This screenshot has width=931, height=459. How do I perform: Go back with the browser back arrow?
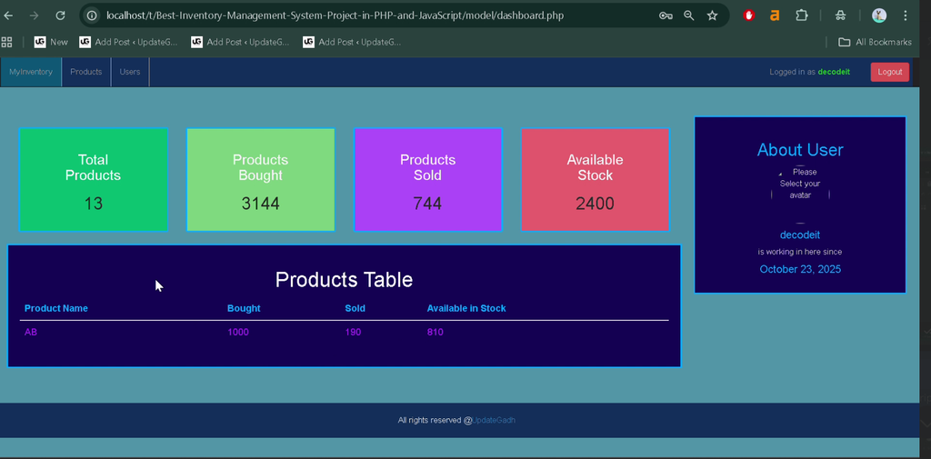[x=8, y=15]
